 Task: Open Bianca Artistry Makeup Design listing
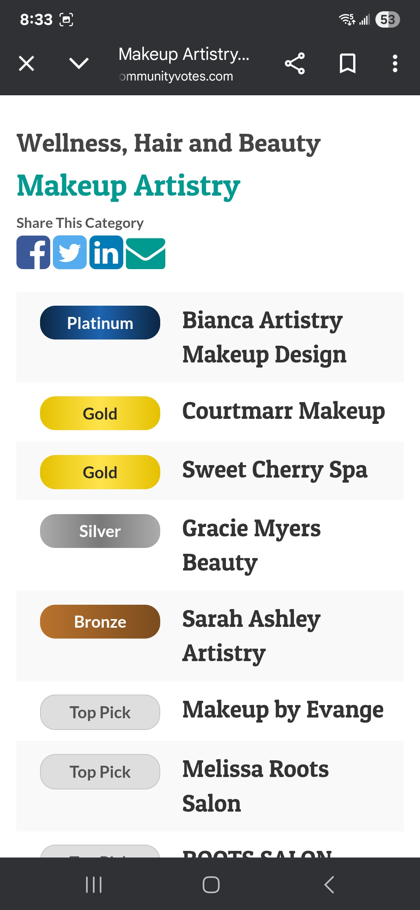coord(264,337)
